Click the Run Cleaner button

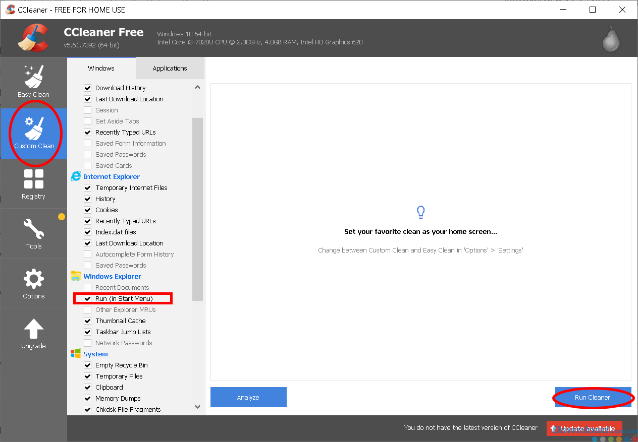[x=593, y=397]
